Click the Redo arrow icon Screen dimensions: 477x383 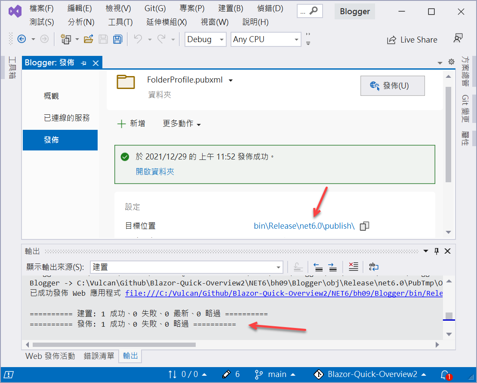tap(161, 39)
